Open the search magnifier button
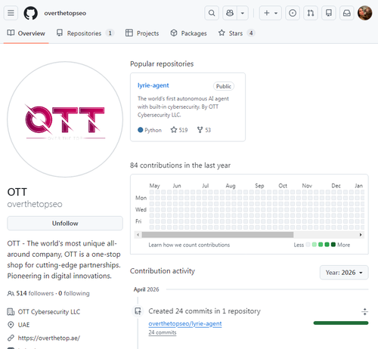 tap(212, 13)
